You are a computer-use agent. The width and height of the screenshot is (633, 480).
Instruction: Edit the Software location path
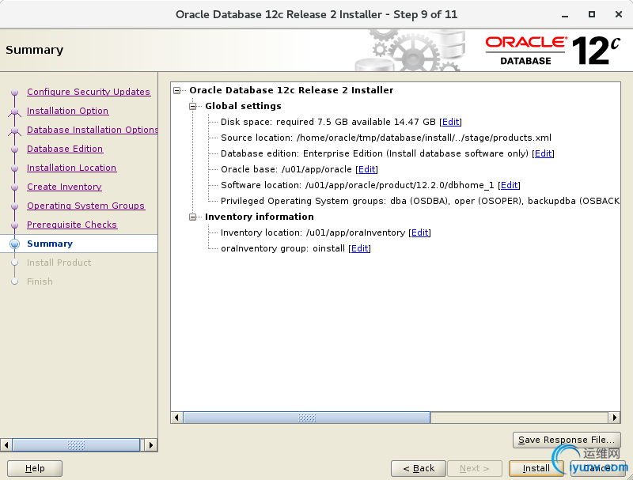(x=509, y=185)
